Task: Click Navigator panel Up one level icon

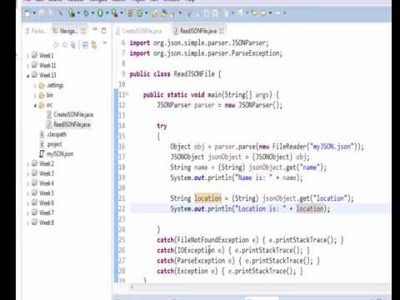Action: (x=72, y=44)
